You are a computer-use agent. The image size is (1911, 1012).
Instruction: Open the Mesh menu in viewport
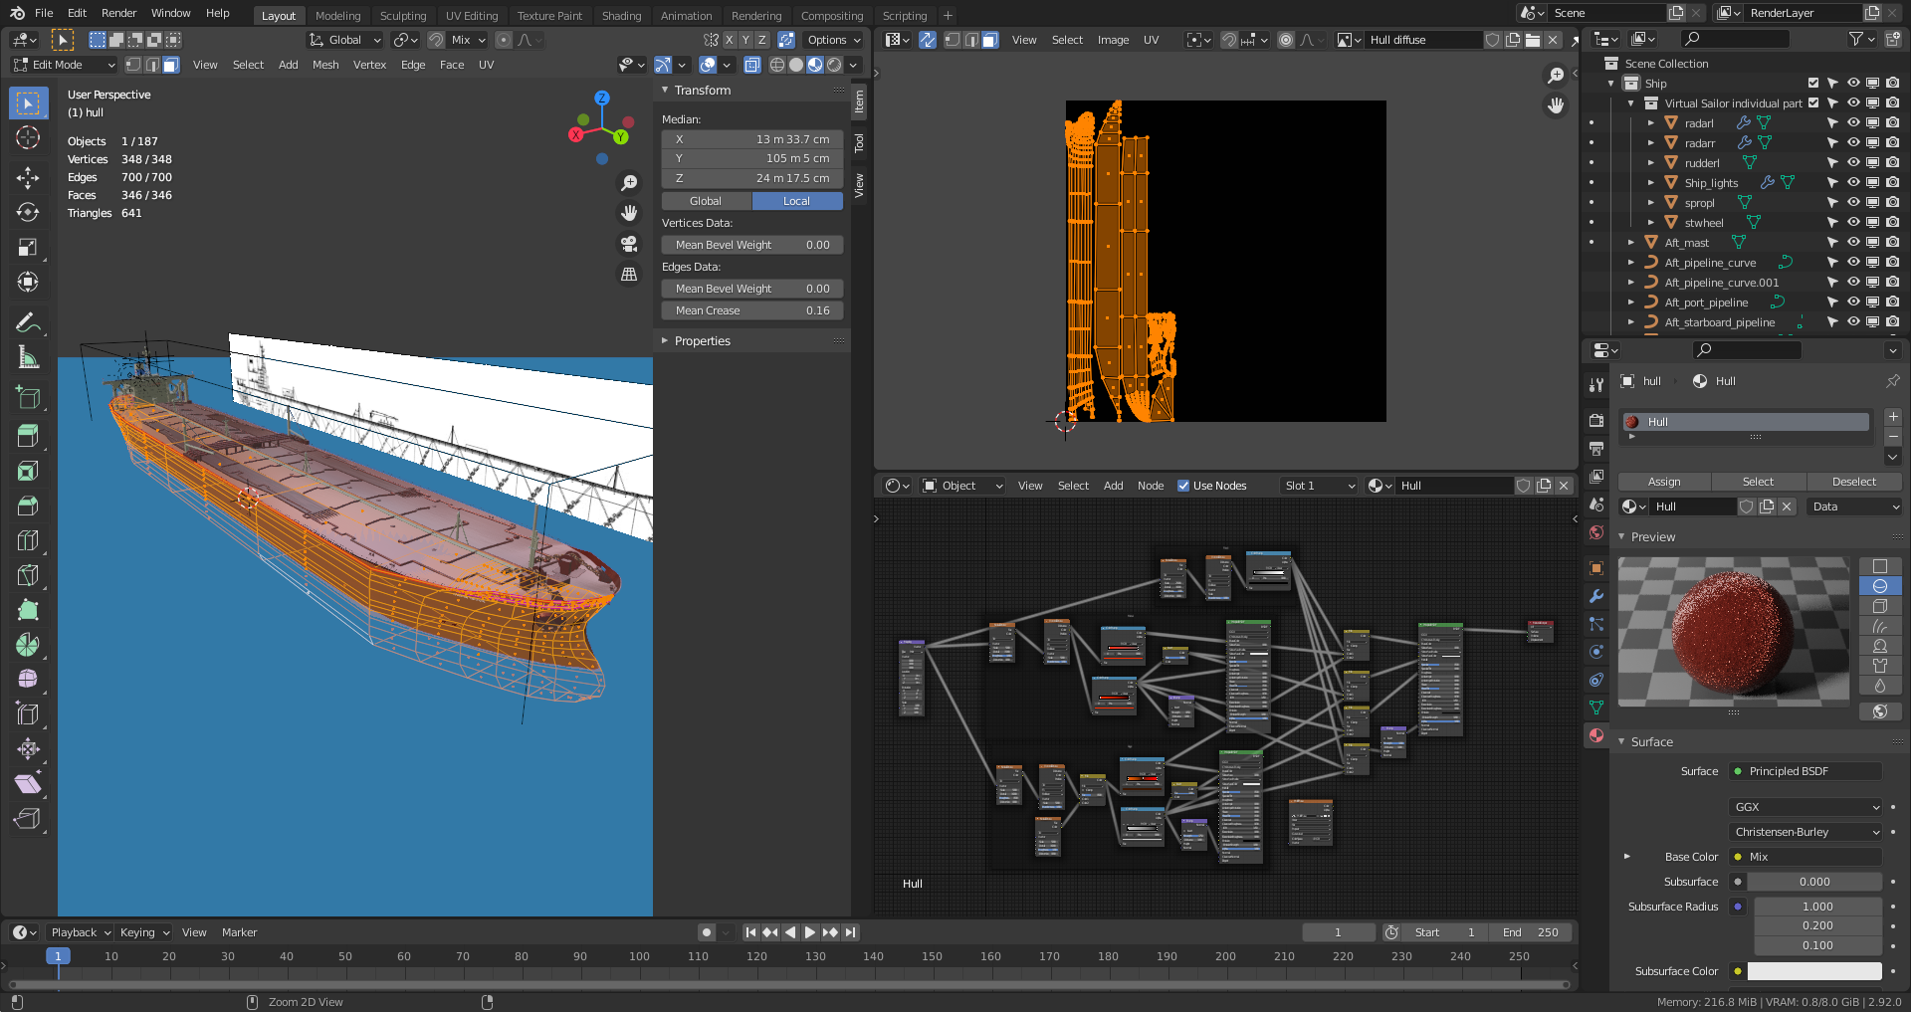[325, 65]
